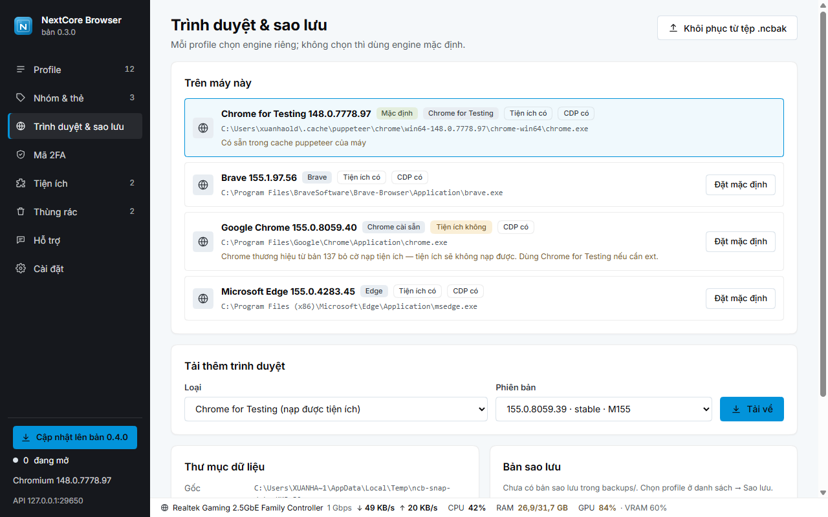The image size is (828, 517).
Task: Click the 1 Gbps link speed text
Action: coord(339,508)
